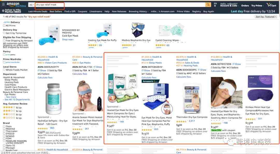Open the hamburger menu icon
The width and height of the screenshot is (280, 154).
tap(3, 4)
